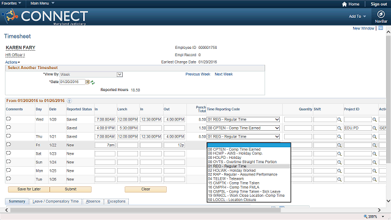Click Project ID lookup magnifier in Wed 1/20 row
391x220 pixels.
pos(375,120)
